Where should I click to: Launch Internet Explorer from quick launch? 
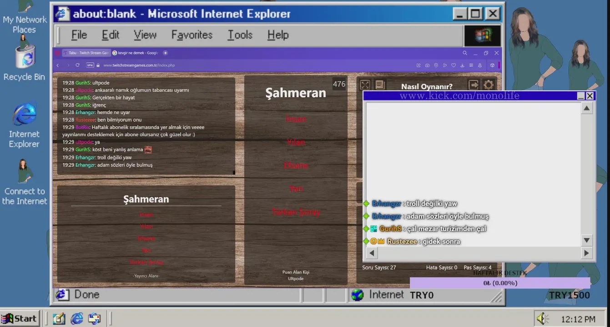77,318
